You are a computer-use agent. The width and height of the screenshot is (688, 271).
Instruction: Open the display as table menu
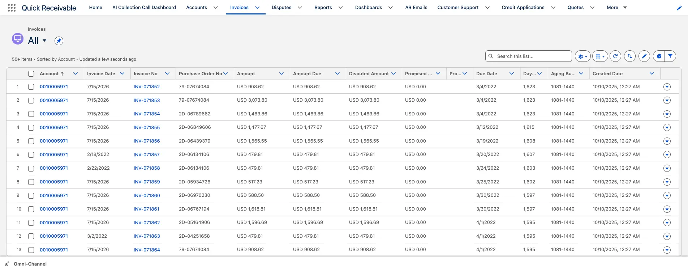click(600, 56)
